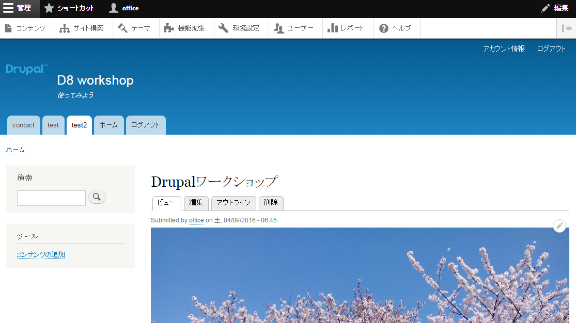This screenshot has height=323, width=576.
Task: Toggle toolbar orientation arrow button
Action: [x=567, y=28]
